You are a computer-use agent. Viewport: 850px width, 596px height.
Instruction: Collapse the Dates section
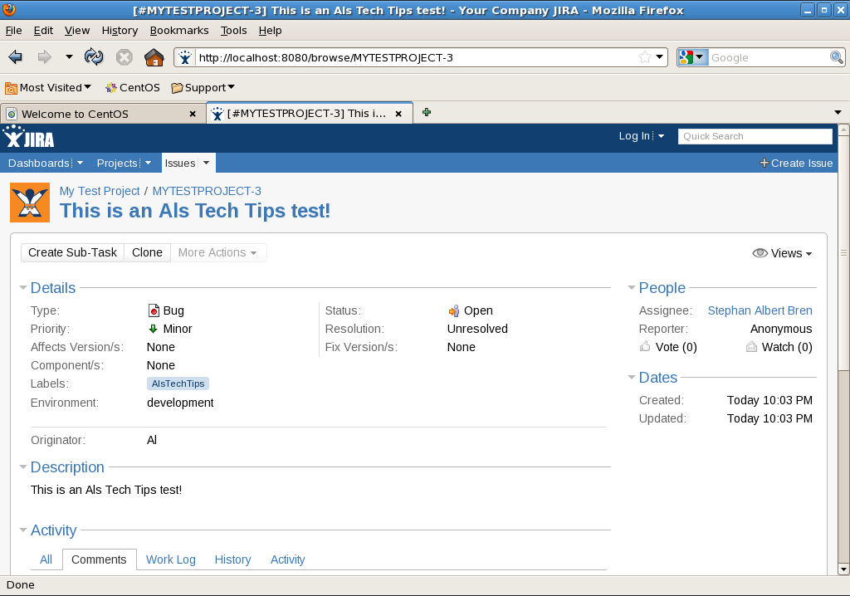pyautogui.click(x=631, y=378)
